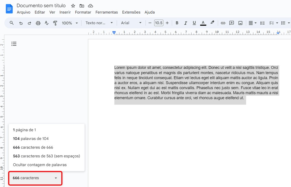The width and height of the screenshot is (291, 187).
Task: Open the Google Docs home icon
Action: (x=9, y=9)
